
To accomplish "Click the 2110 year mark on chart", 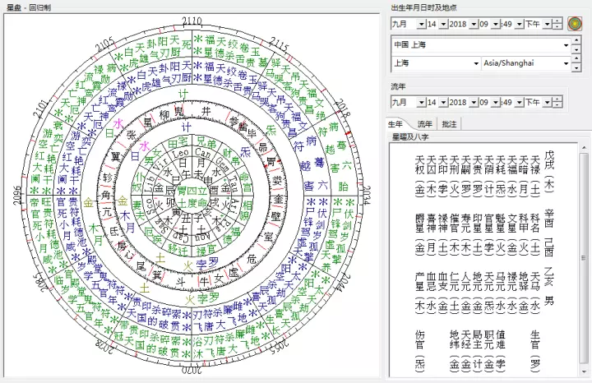I will [192, 21].
